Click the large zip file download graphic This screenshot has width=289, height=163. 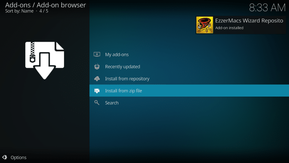45,60
